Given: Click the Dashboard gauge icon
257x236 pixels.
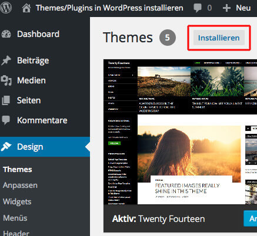Looking at the screenshot, I should click(6, 34).
